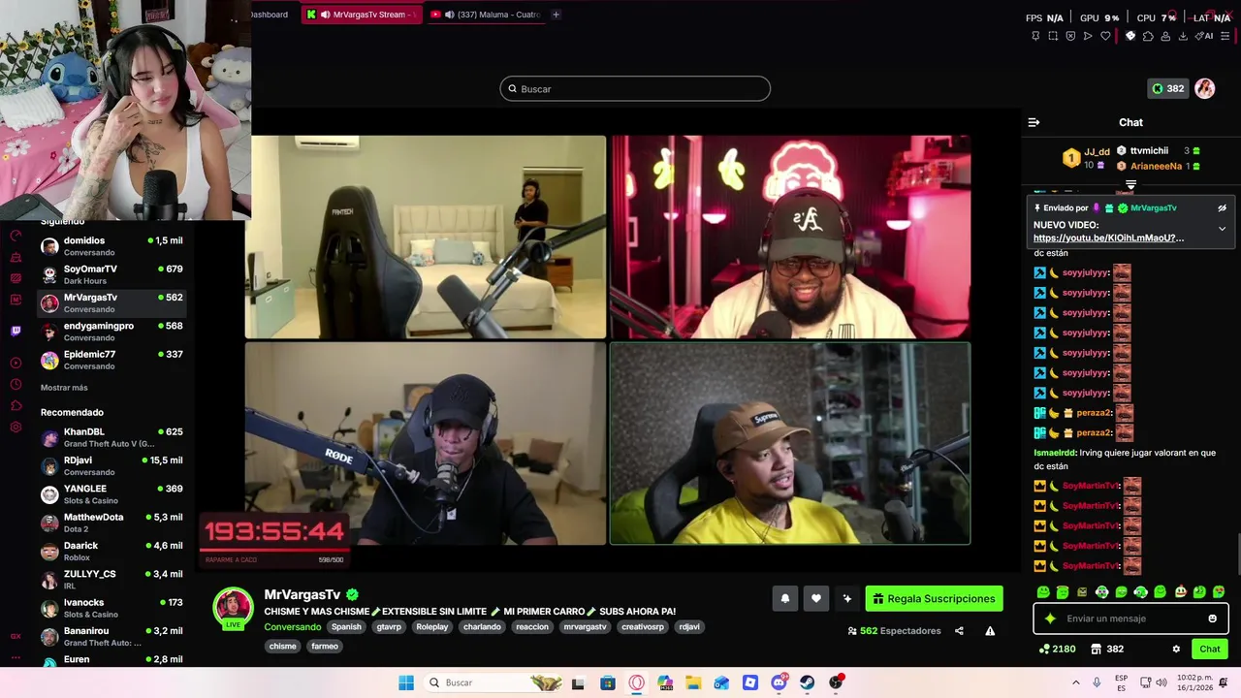Switch to MrVargasTv Stream tab

(362, 15)
